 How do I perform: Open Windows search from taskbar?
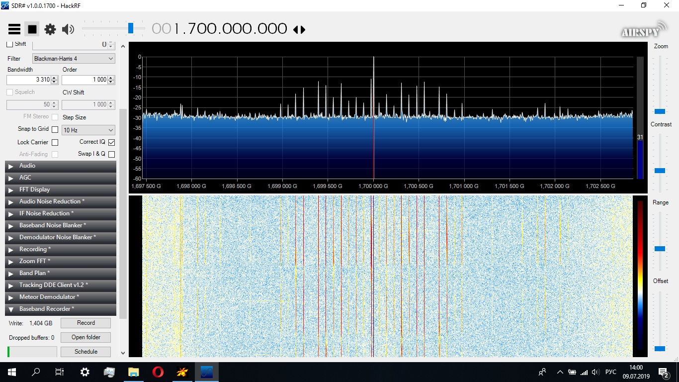[36, 372]
